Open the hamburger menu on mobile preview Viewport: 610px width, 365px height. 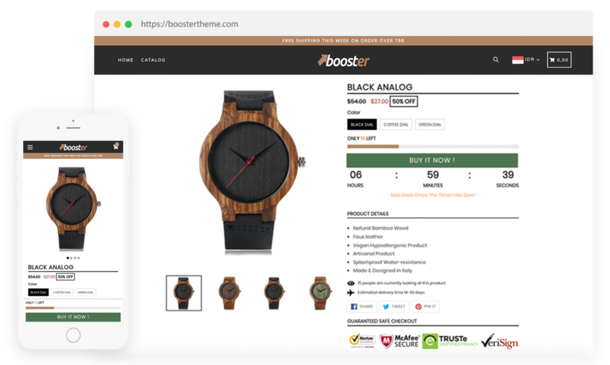[x=30, y=147]
